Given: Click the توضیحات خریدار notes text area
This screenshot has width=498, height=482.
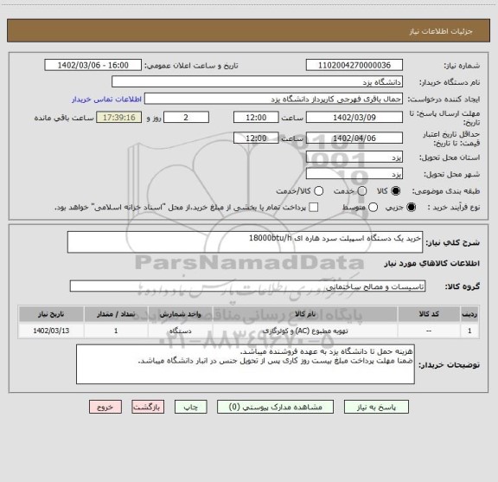Looking at the screenshot, I should (x=246, y=364).
